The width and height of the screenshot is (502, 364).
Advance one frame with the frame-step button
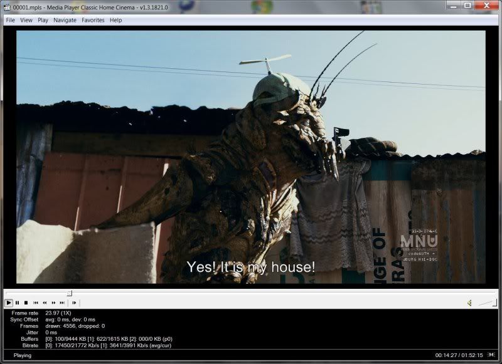(74, 303)
